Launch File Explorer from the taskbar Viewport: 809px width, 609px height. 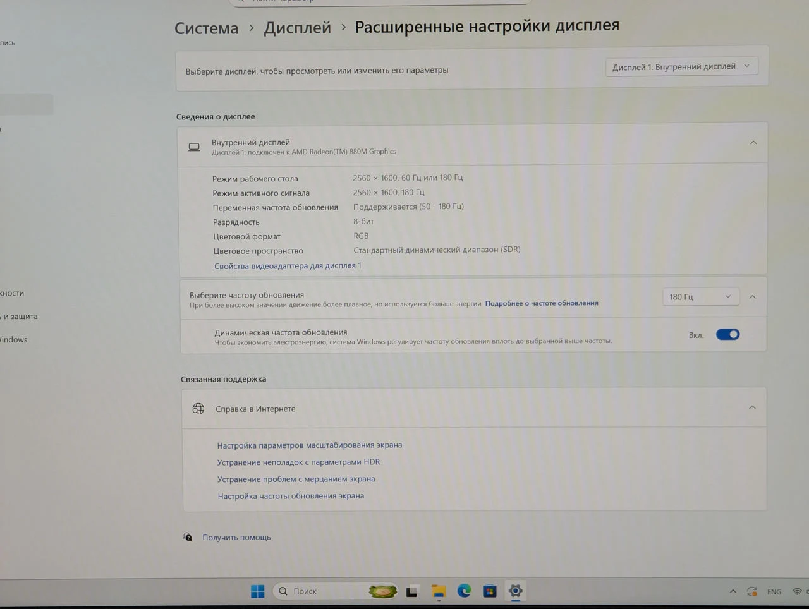click(439, 591)
